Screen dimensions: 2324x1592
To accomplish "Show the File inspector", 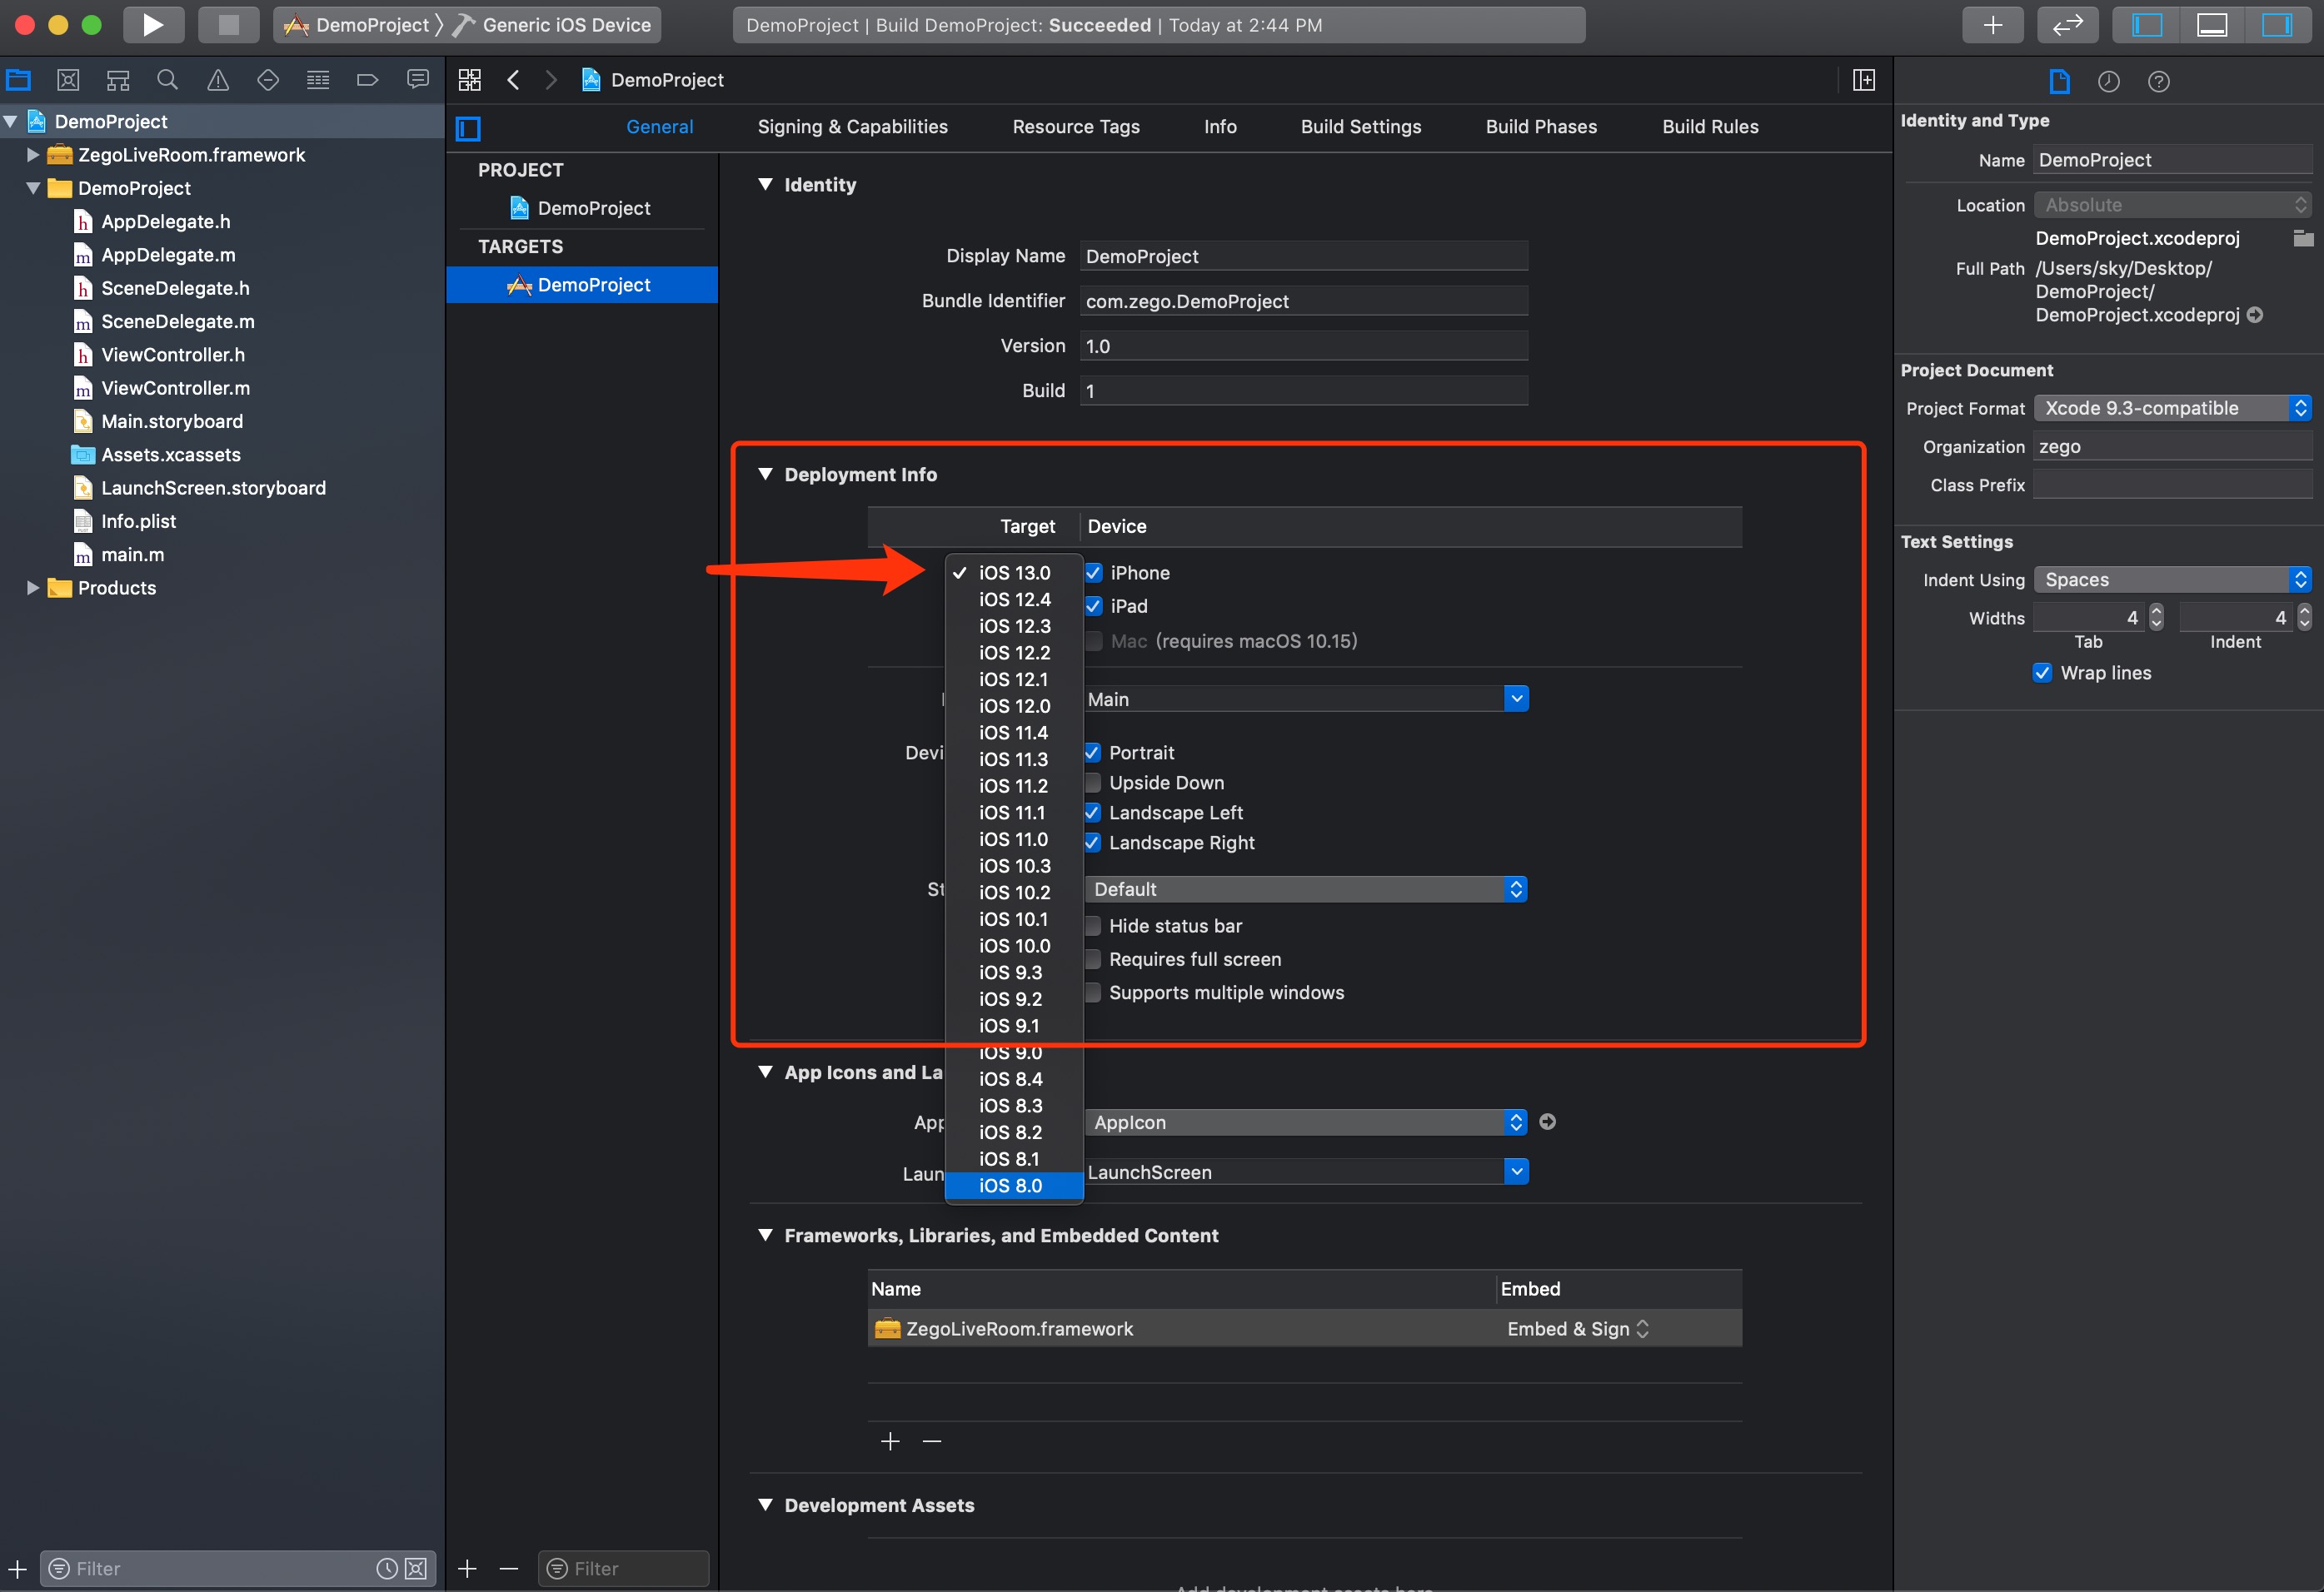I will coord(2059,82).
